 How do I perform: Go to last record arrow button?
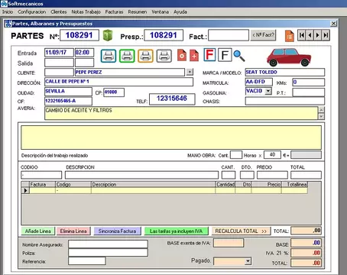coord(326,35)
